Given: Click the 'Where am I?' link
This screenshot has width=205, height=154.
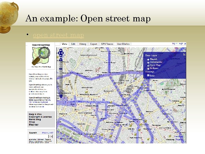Looking at the screenshot, I should [x=48, y=133].
